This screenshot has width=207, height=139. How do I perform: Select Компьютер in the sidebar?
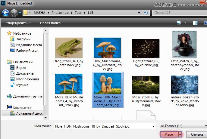[22, 108]
